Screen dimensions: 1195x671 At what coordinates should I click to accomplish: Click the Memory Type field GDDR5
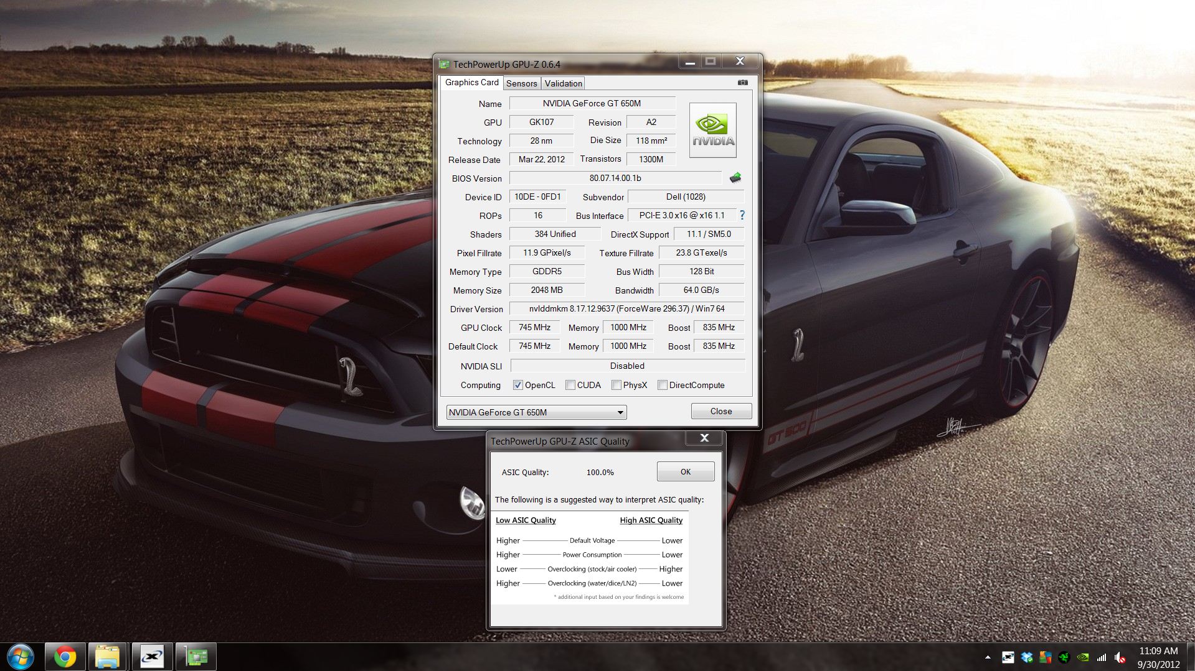click(547, 271)
